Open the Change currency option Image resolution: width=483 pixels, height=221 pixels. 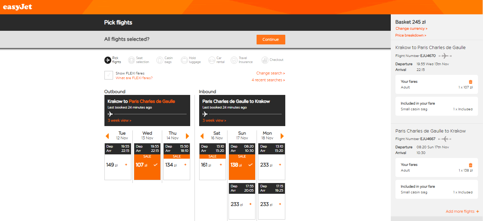click(412, 29)
